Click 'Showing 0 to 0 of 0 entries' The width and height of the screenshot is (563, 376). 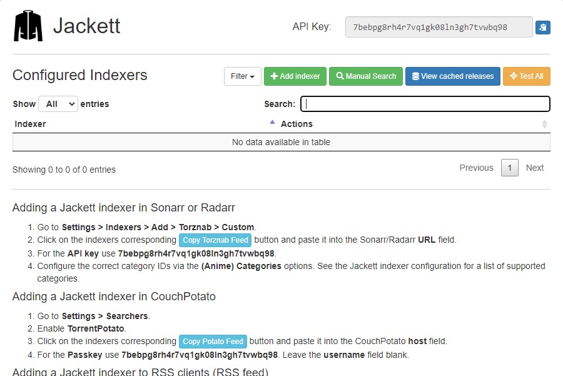coord(64,170)
